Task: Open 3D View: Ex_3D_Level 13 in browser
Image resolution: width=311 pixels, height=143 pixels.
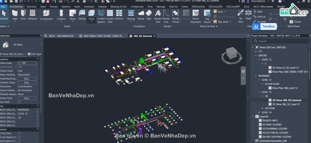Action: pyautogui.click(x=285, y=68)
